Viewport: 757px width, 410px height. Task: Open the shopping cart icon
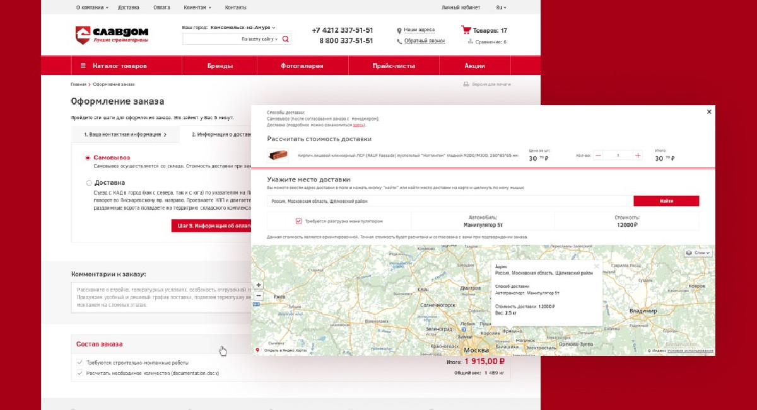466,30
